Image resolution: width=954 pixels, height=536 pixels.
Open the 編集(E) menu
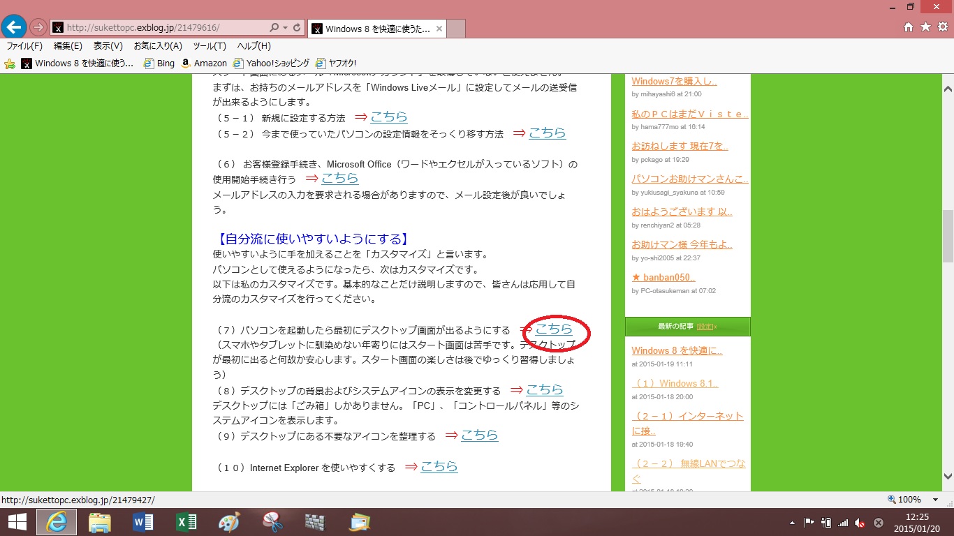68,46
